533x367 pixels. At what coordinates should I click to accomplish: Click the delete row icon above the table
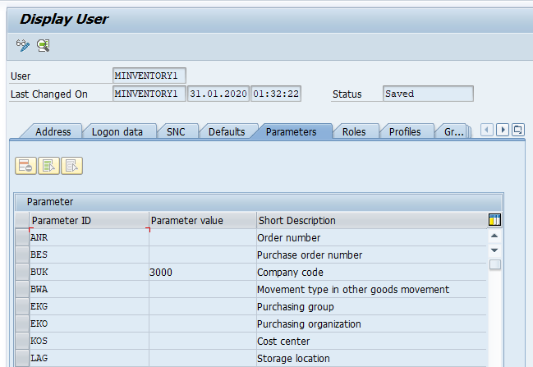[25, 165]
